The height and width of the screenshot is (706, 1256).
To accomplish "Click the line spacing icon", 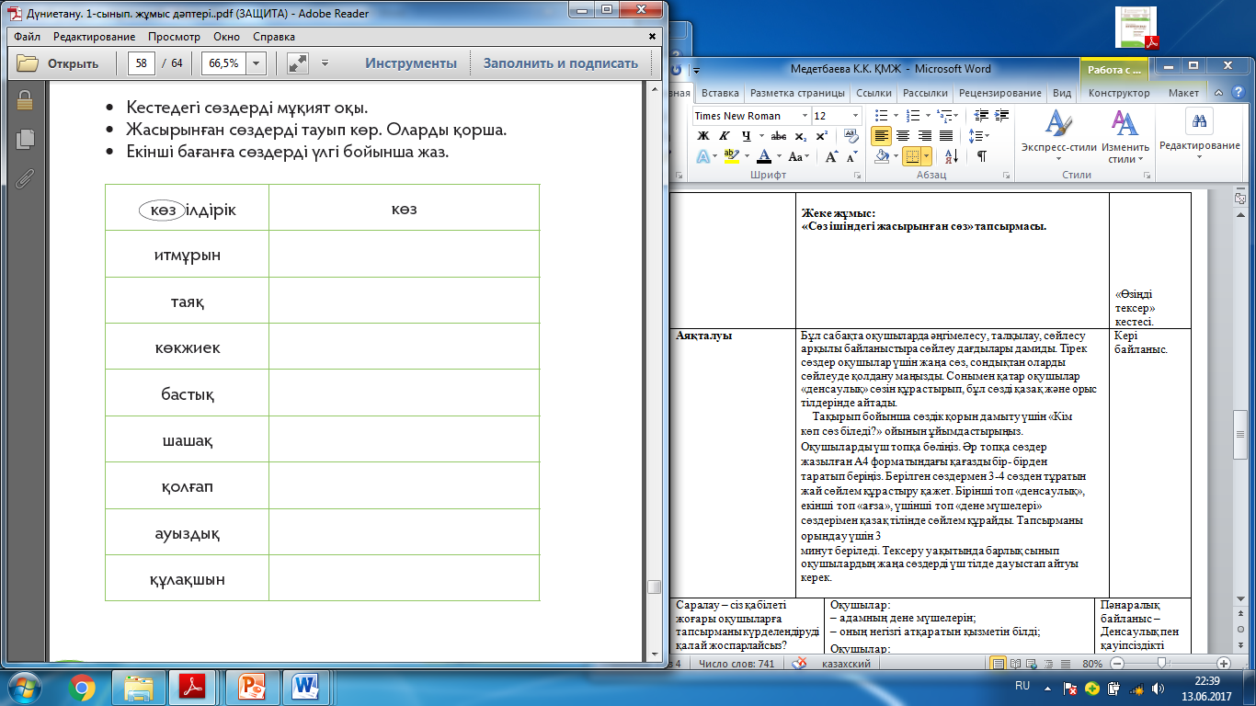I will click(978, 136).
